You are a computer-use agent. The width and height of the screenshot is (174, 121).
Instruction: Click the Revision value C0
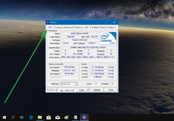(111, 54)
